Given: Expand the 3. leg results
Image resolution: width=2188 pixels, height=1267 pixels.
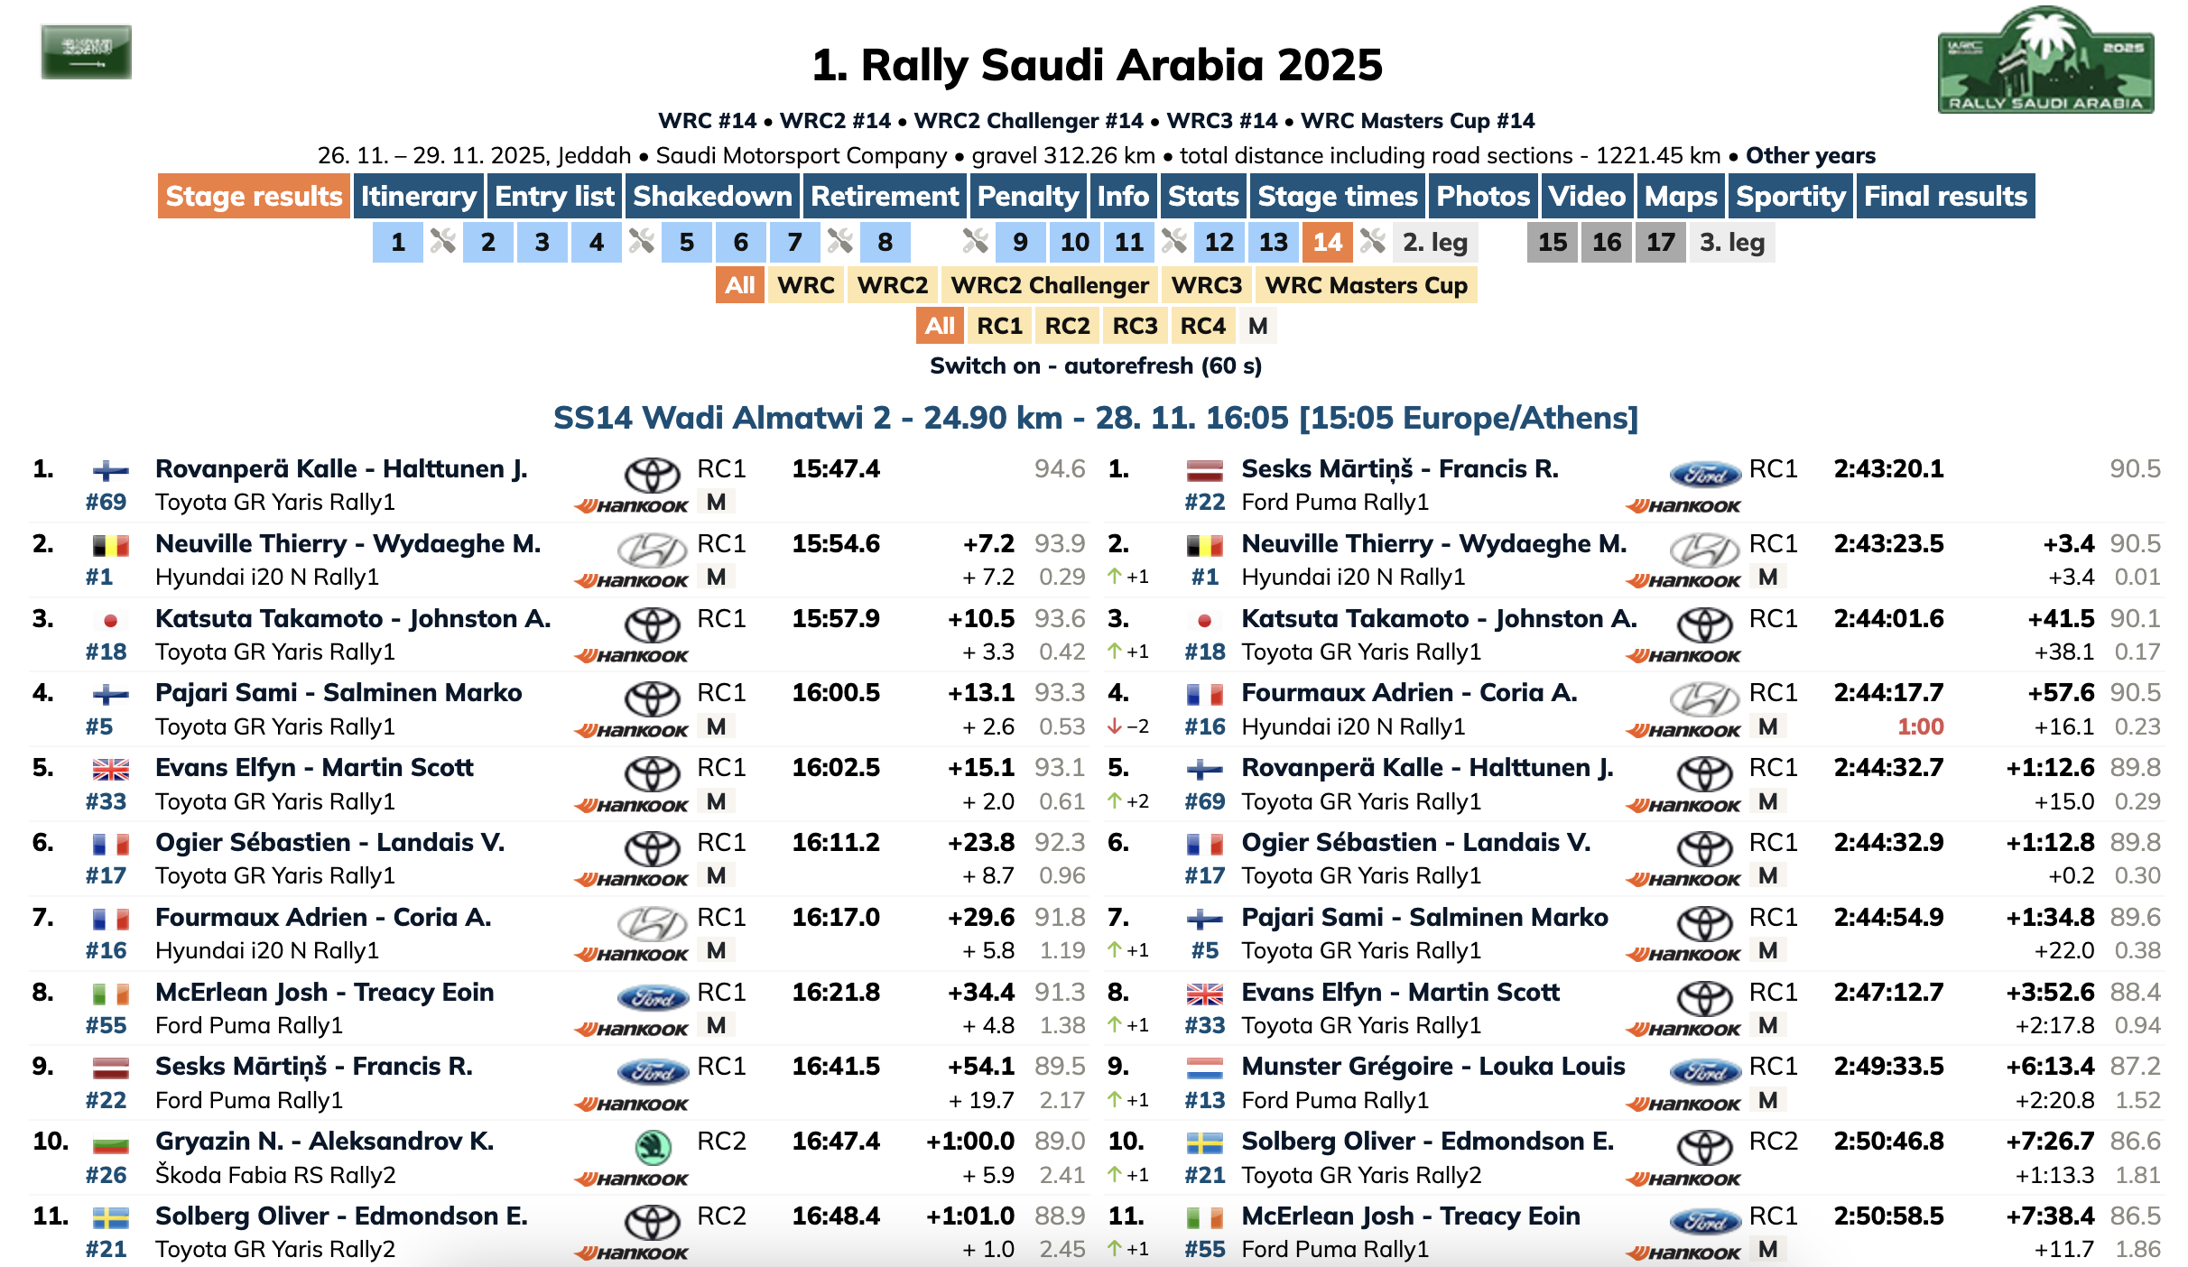Looking at the screenshot, I should (x=1731, y=242).
